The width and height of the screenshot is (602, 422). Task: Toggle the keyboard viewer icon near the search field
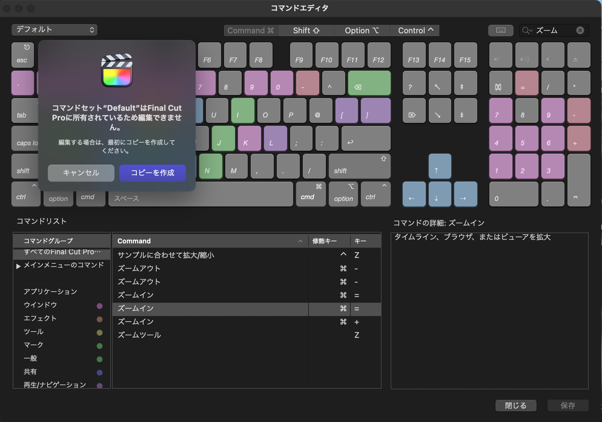[x=501, y=30]
